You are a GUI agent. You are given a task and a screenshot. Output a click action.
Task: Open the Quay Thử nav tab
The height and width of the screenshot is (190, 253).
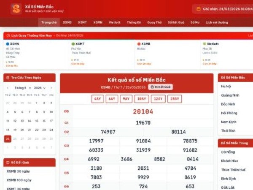154,22
